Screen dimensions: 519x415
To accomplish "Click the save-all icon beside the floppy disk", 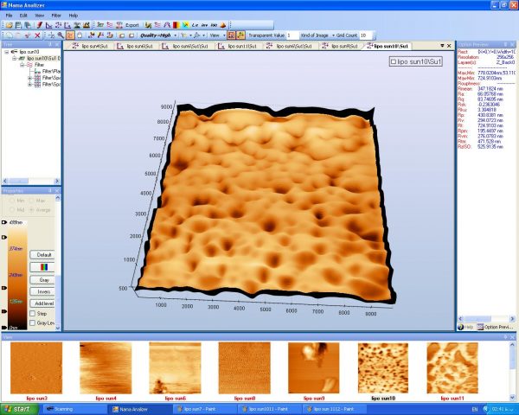I will [x=28, y=25].
